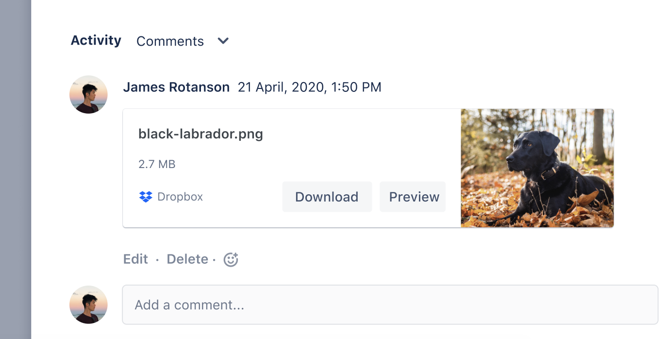Click the 2.7 MB file size

(x=157, y=164)
